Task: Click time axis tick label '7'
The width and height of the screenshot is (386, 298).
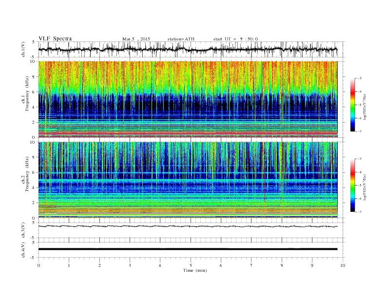Action: [251, 265]
